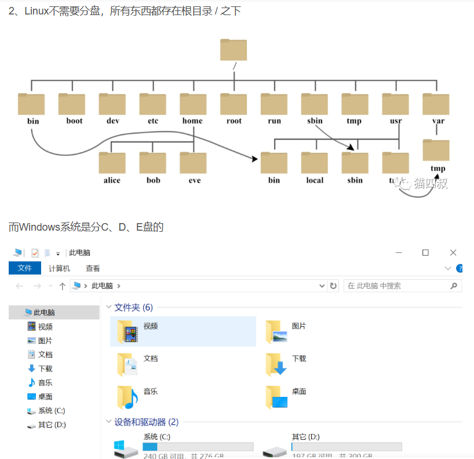Viewport: 474px width, 459px height.
Task: Click the blue help question mark icon
Action: pos(460,268)
